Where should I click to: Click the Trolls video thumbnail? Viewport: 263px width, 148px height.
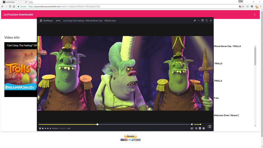21,69
